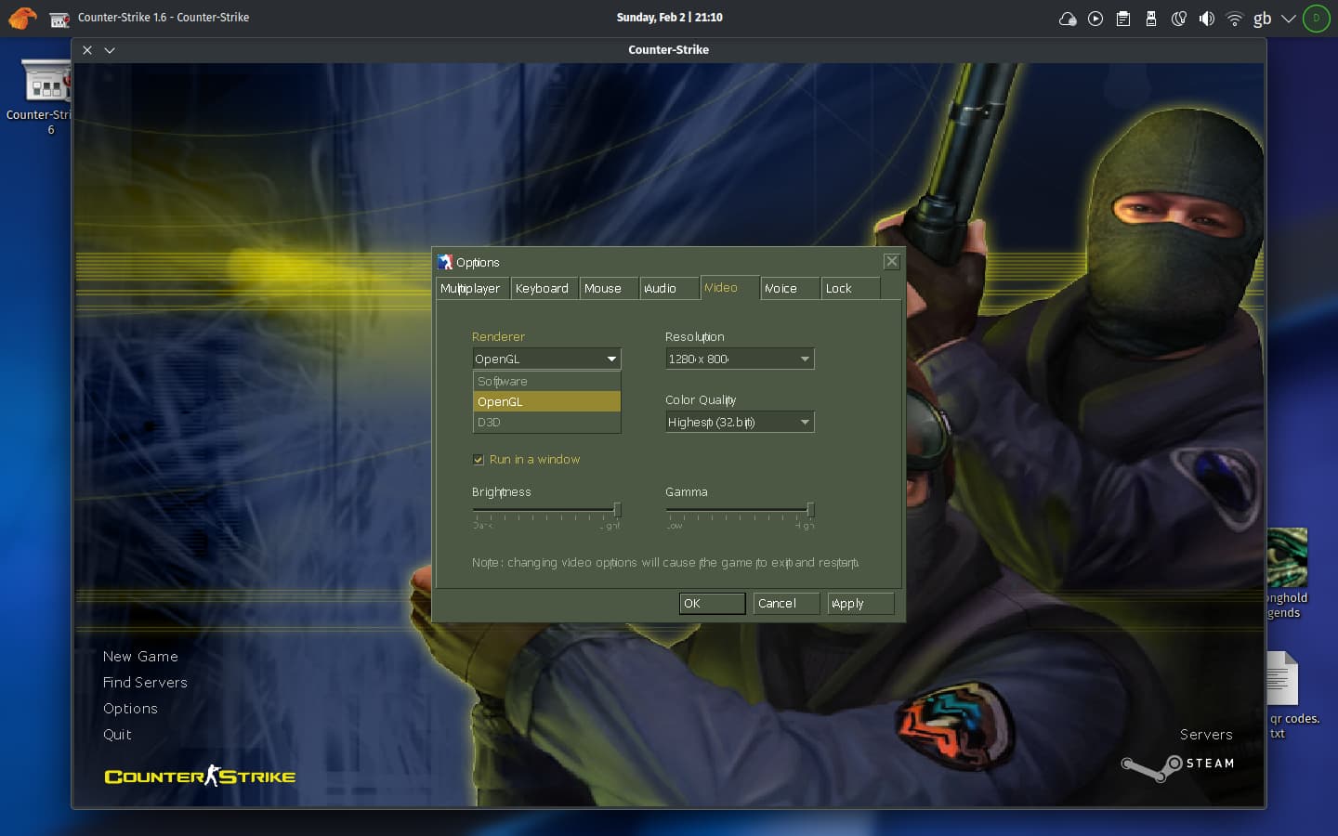Open the USB removable device tray icon
Screen dimensions: 1338x836
(1151, 18)
